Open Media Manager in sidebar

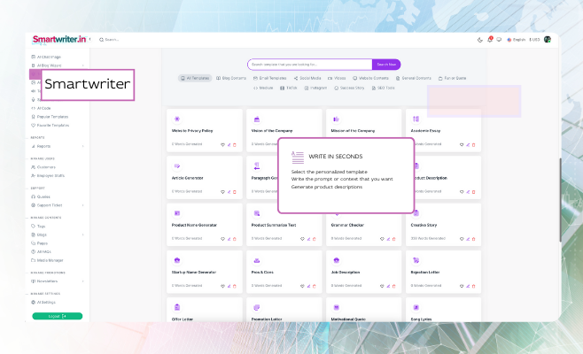point(47,260)
